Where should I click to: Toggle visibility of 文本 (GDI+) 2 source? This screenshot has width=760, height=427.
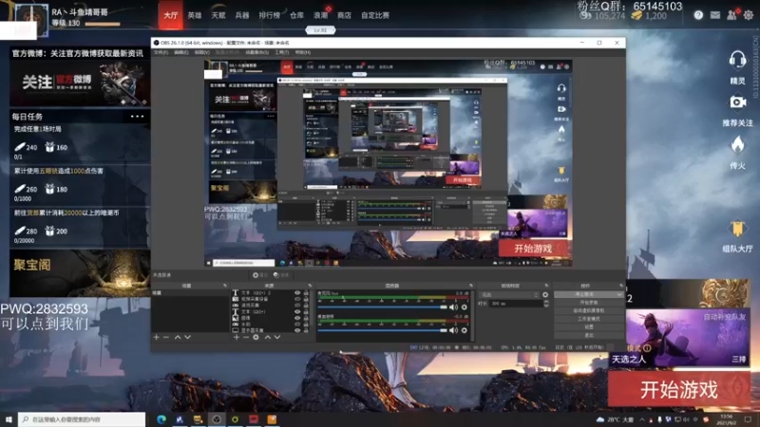[297, 293]
